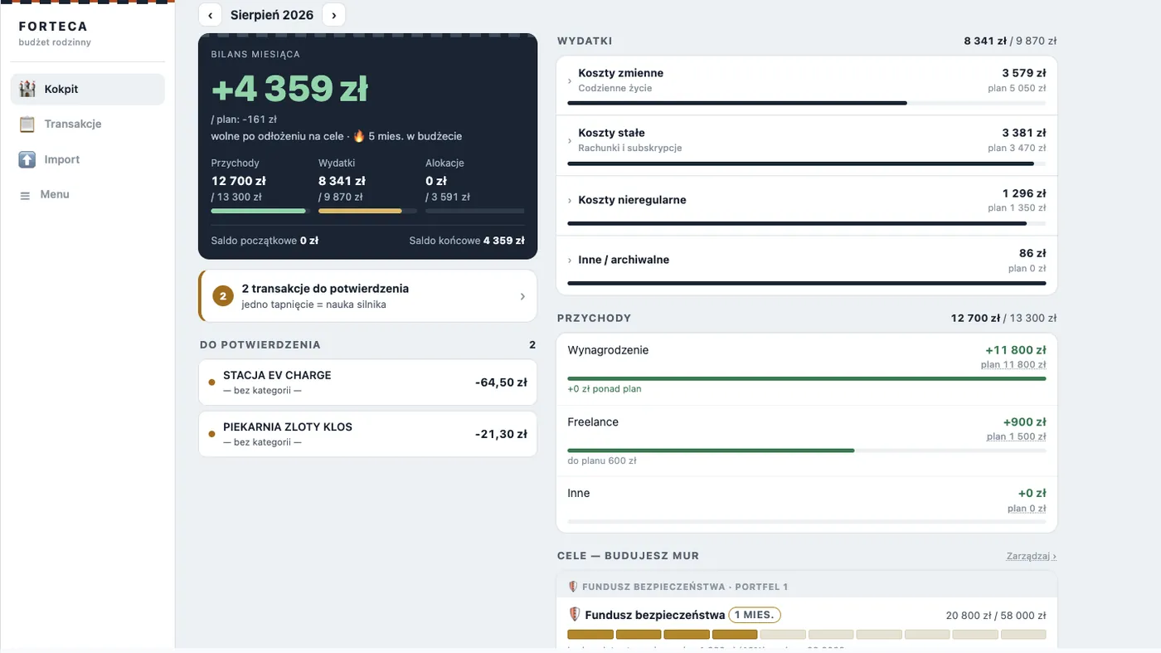Open chevron on transactions to confirm banner

pos(522,296)
